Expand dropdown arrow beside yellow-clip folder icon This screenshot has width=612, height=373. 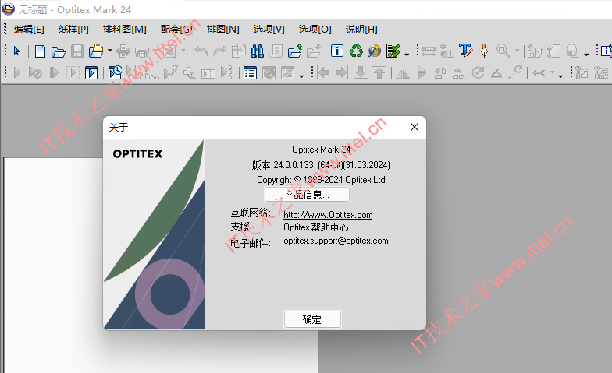109,51
